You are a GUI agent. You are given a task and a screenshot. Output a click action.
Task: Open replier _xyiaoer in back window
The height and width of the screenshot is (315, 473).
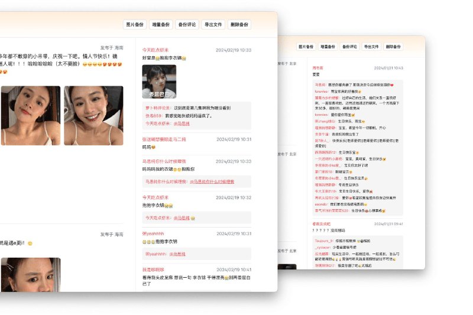322,247
